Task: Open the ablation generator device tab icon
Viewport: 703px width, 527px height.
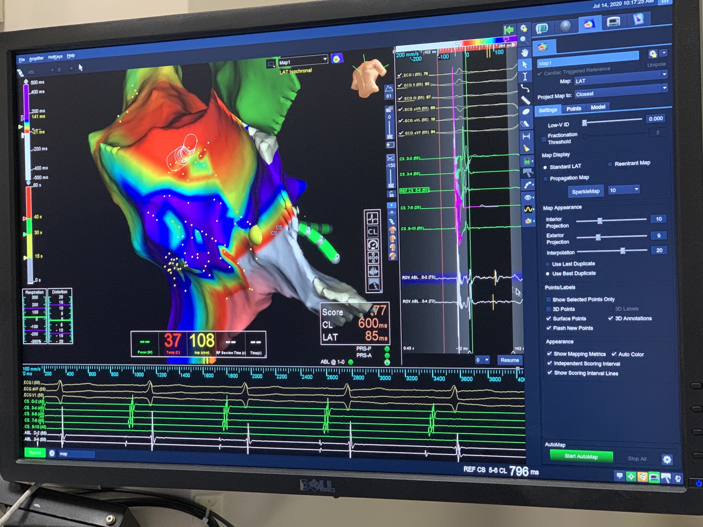Action: tap(613, 22)
